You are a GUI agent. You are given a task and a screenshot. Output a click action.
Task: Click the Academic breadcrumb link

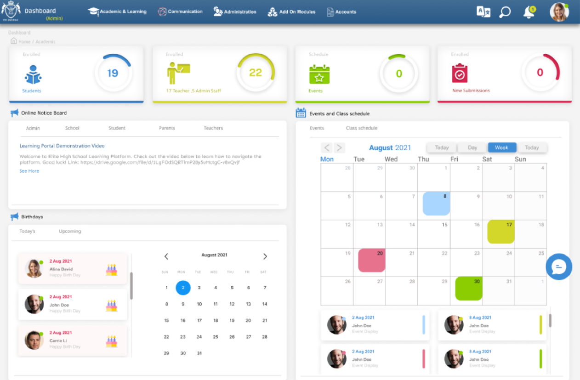(x=45, y=42)
